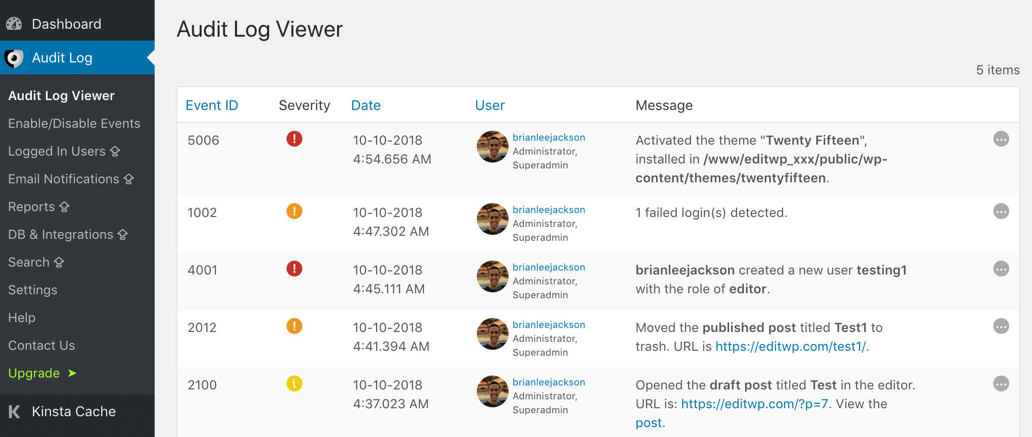
Task: Open the three-dot menu on event 2012
Action: click(1001, 327)
